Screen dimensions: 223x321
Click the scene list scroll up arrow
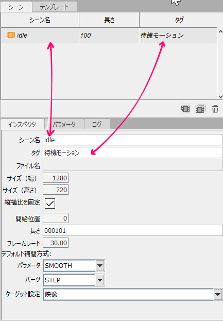pyautogui.click(x=220, y=31)
